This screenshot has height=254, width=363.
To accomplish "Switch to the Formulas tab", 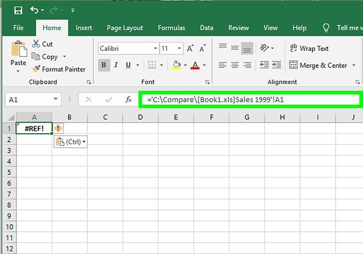I will (x=171, y=28).
